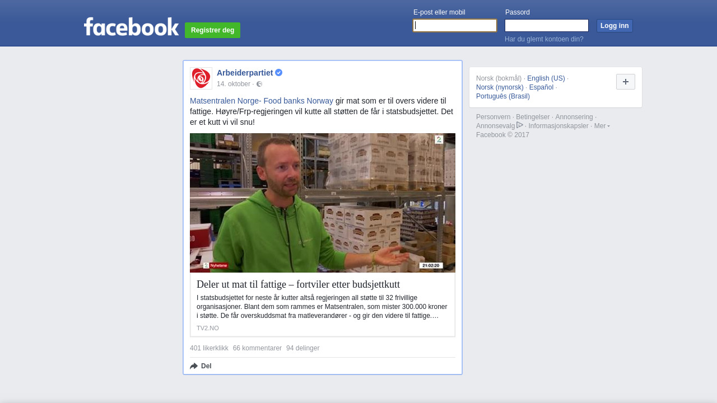Click the Registrer deg button
The height and width of the screenshot is (403, 717).
point(212,30)
